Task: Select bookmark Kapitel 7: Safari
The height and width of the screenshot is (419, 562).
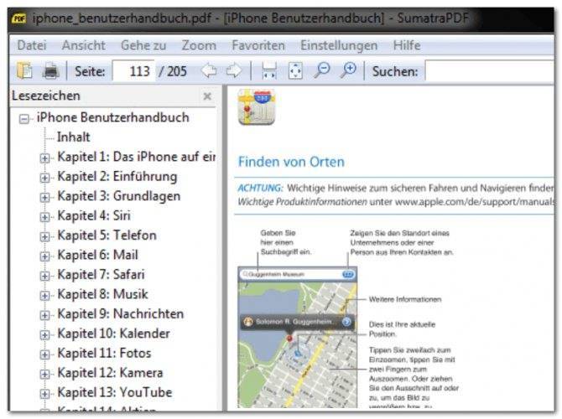Action: 101,275
